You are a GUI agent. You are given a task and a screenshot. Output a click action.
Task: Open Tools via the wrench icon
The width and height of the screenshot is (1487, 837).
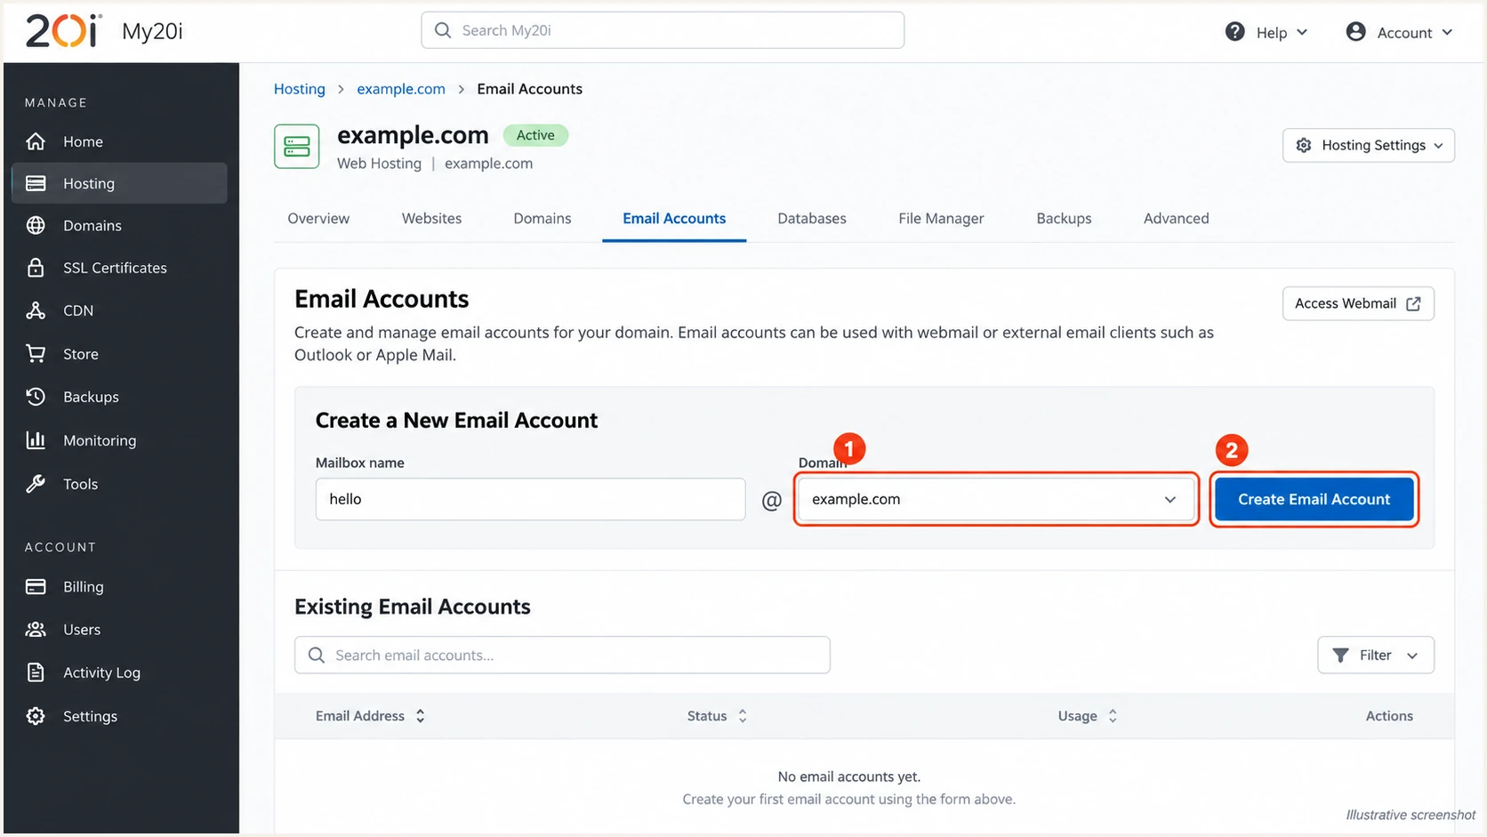pos(36,484)
